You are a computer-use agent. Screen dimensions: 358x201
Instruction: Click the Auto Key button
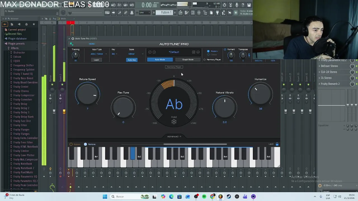point(132,60)
